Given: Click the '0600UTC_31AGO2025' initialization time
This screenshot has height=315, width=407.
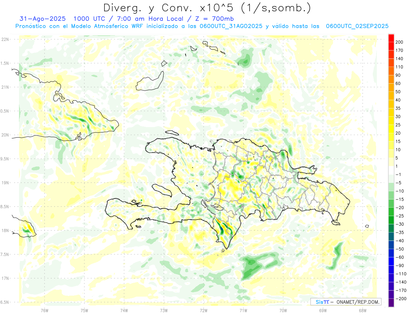Looking at the screenshot, I should [231, 26].
